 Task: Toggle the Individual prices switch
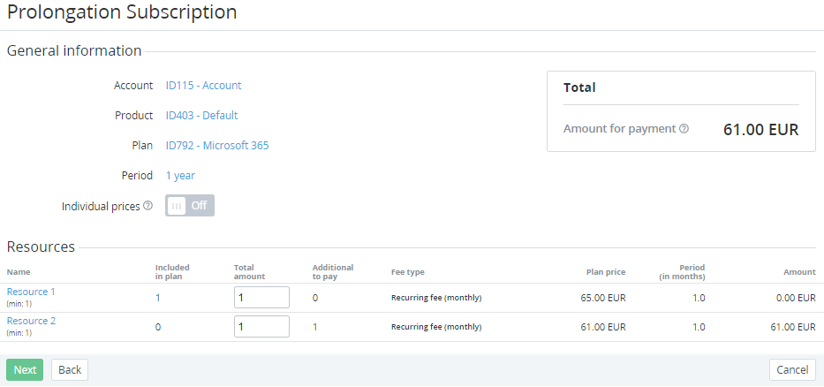tap(189, 206)
